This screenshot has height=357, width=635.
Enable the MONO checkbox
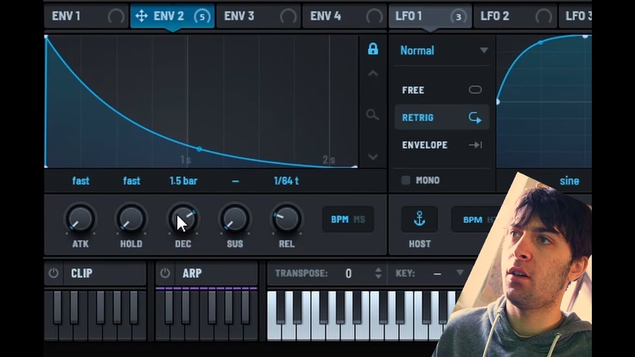(x=406, y=180)
